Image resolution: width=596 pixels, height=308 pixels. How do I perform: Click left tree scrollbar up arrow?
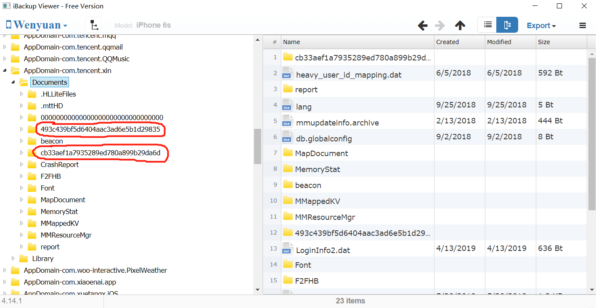pyautogui.click(x=257, y=39)
